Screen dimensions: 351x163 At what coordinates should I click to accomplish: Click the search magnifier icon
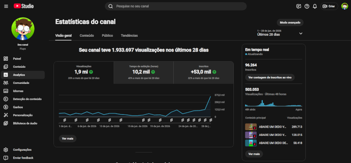coord(111,6)
